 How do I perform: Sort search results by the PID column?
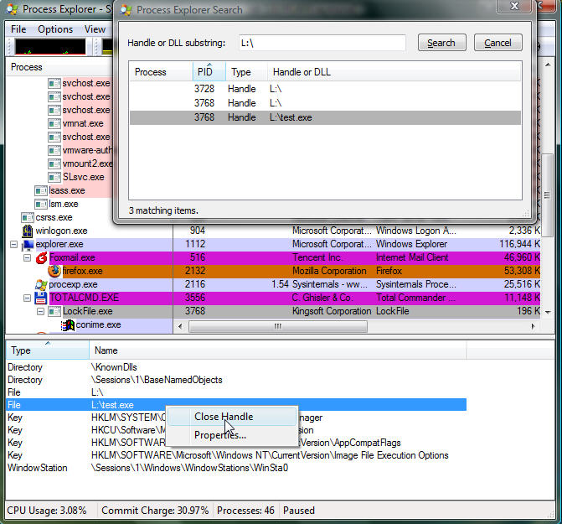(209, 72)
